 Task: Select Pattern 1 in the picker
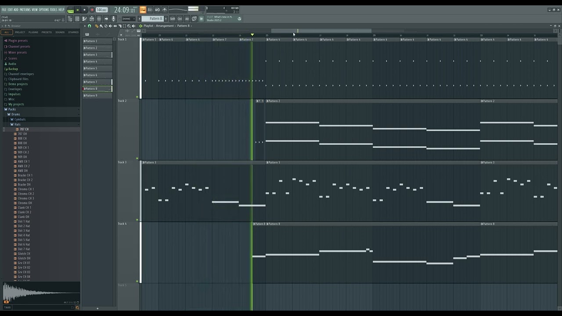coord(97,41)
